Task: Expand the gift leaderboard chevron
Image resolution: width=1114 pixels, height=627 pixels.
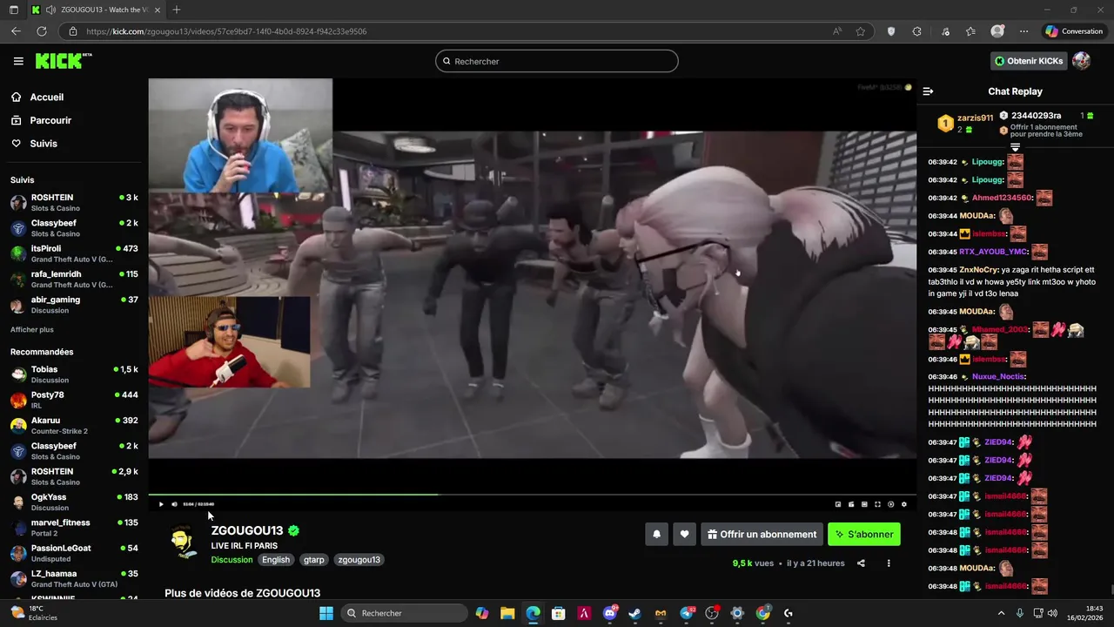Action: (1015, 148)
